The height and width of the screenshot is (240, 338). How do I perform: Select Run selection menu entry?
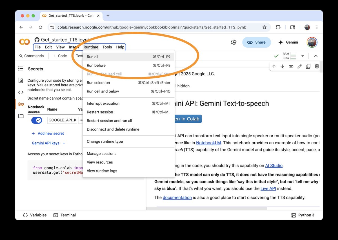tap(129, 83)
